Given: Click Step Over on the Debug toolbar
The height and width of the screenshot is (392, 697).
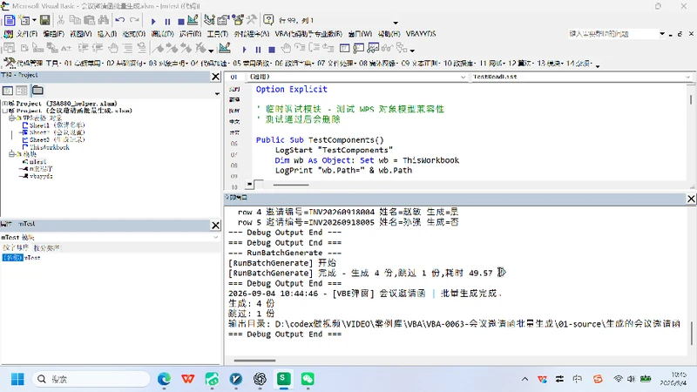Looking at the screenshot, I should (x=314, y=48).
